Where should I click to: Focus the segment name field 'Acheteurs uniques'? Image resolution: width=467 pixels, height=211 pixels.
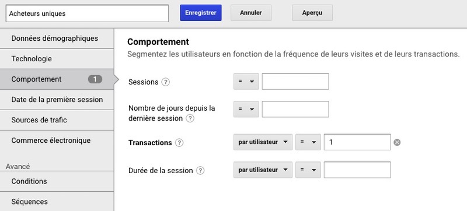(x=87, y=13)
